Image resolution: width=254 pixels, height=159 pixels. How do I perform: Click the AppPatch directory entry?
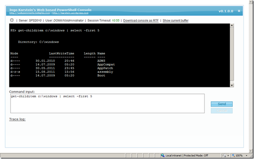105,68
